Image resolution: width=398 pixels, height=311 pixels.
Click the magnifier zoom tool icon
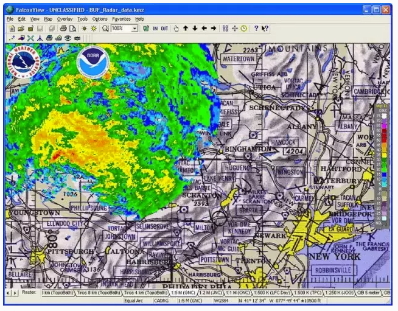pos(105,29)
